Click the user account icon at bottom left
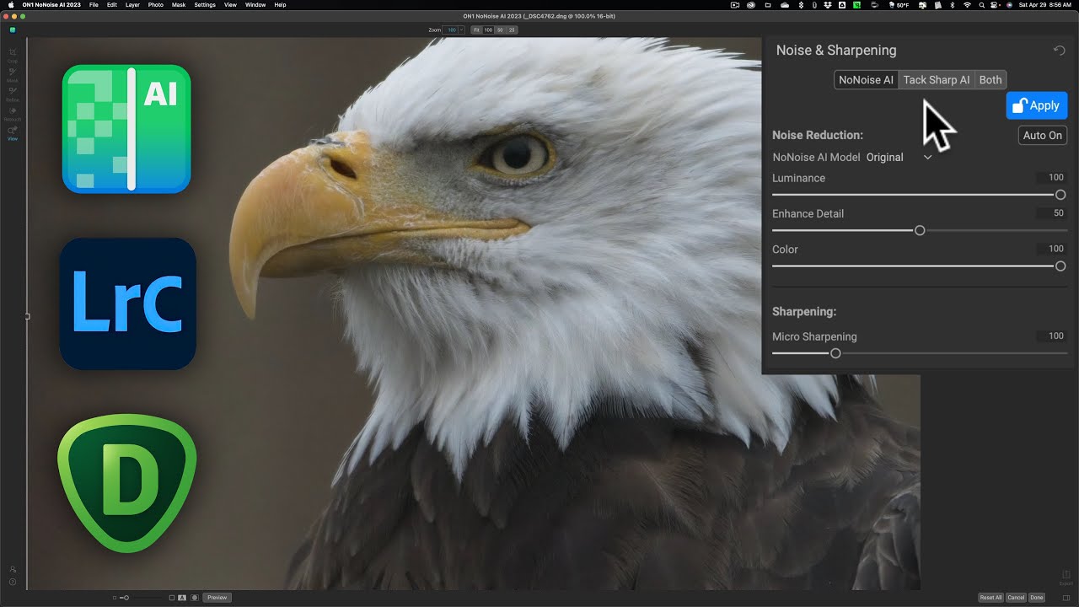1079x607 pixels. point(13,569)
